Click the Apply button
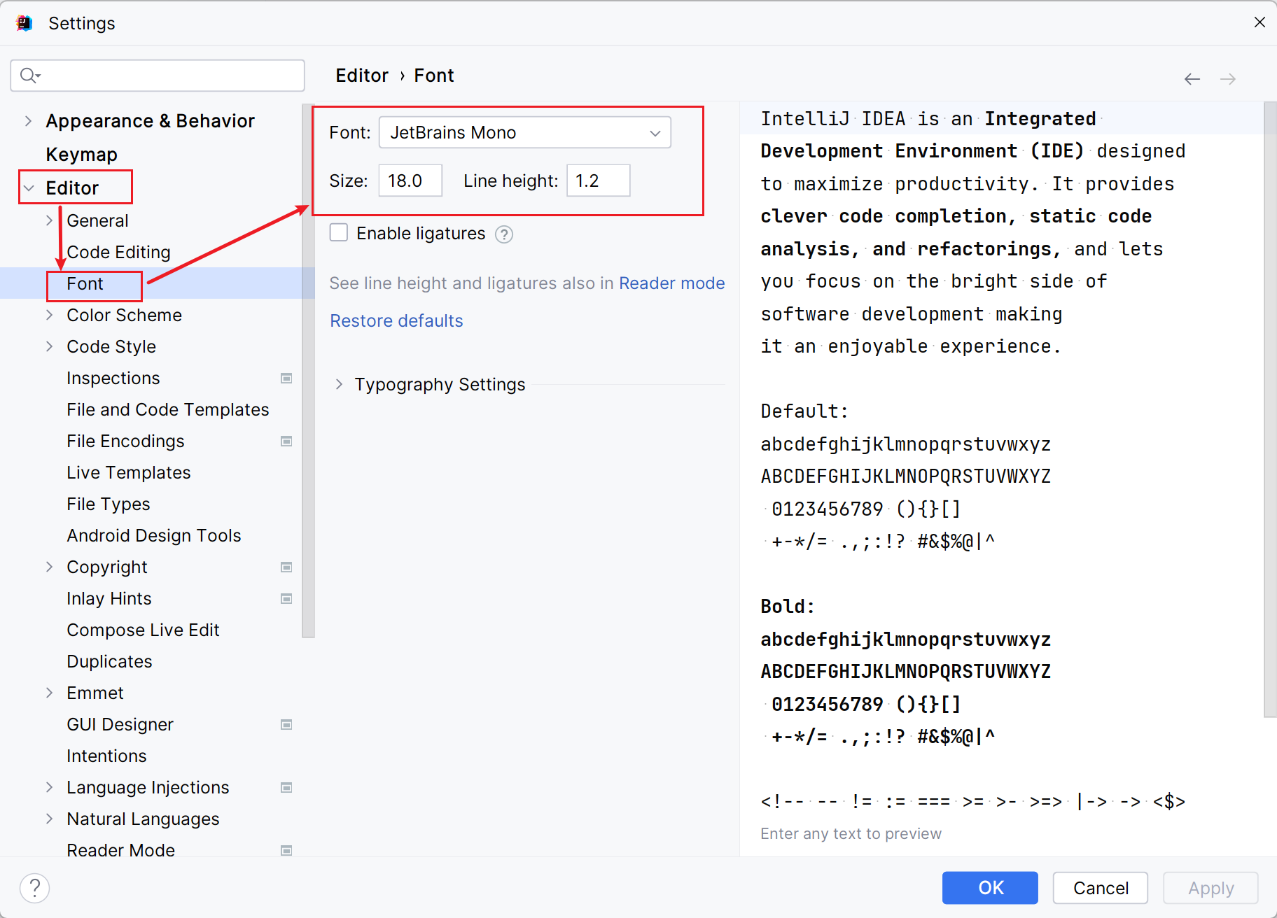Viewport: 1277px width, 918px height. click(x=1210, y=888)
